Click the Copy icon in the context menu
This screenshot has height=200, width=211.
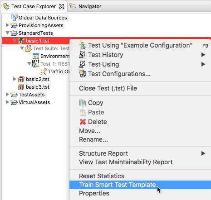pyautogui.click(x=83, y=103)
